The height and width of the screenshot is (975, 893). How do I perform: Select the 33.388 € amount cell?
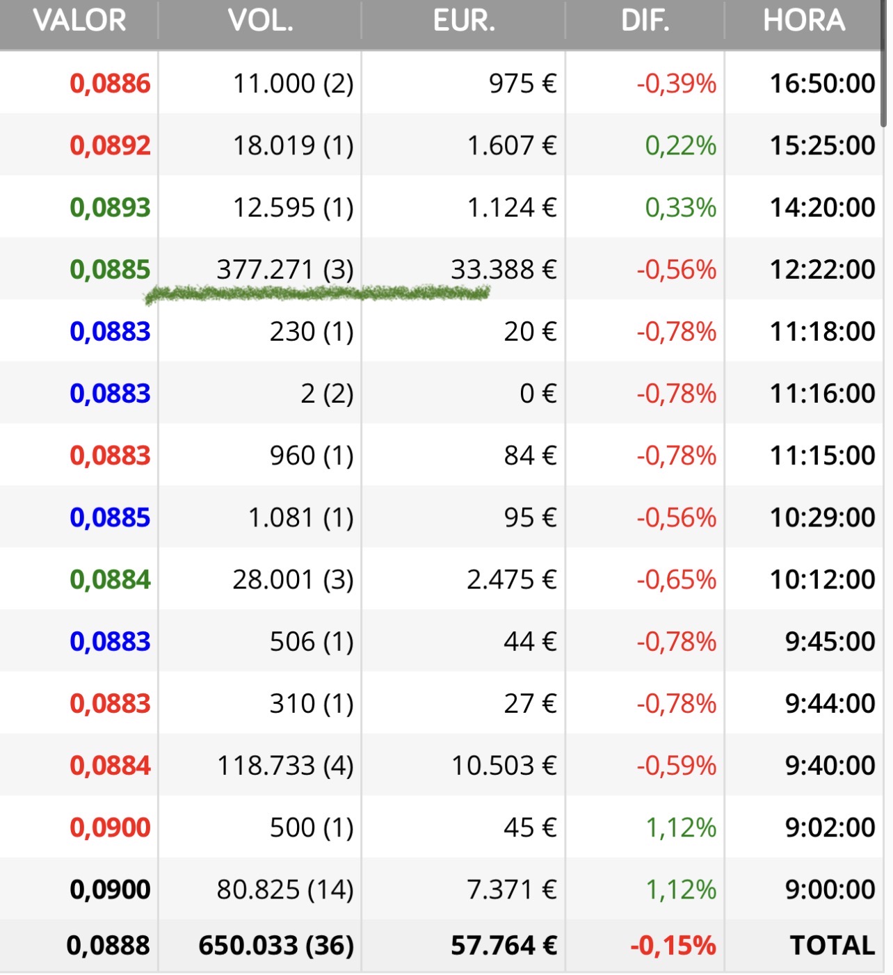point(504,269)
